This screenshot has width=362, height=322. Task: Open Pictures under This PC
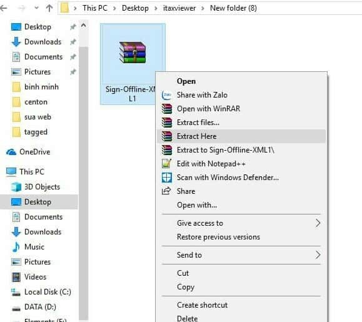31,262
